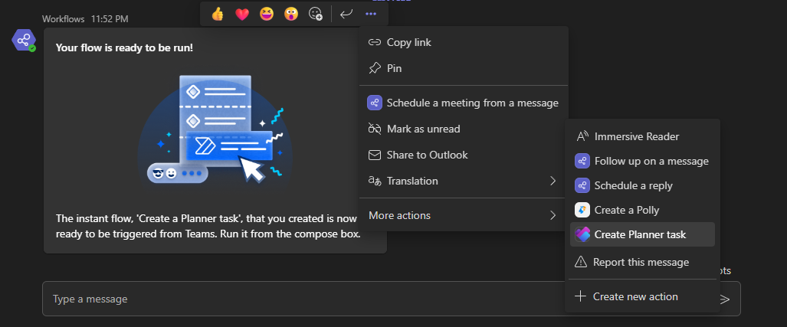React with thumbs up emoji
The width and height of the screenshot is (787, 327).
coord(218,14)
